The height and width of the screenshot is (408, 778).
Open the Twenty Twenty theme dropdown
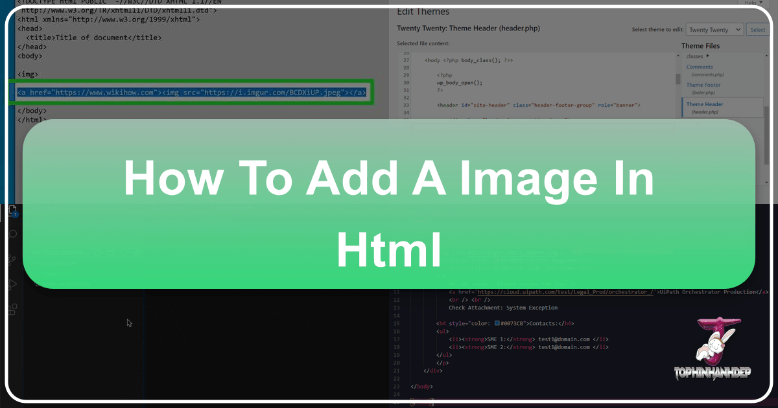[x=715, y=30]
